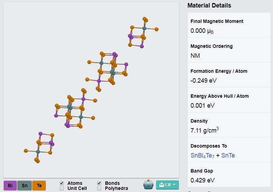Click the robot face icon
273x192 pixels.
148,184
